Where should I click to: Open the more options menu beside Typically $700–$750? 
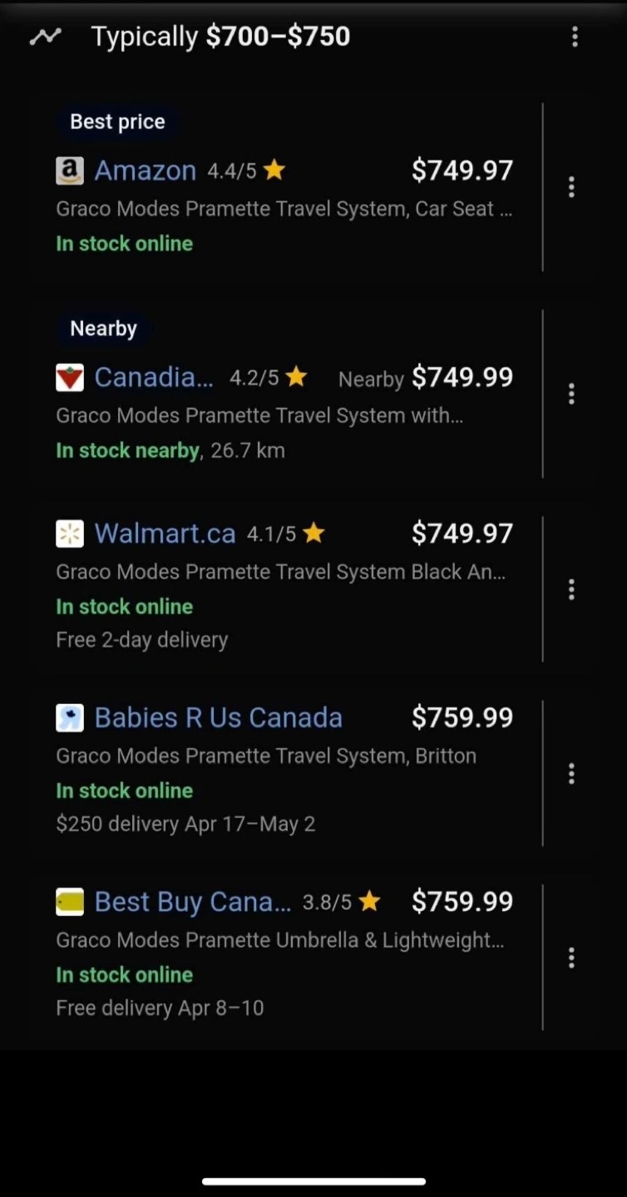tap(575, 37)
